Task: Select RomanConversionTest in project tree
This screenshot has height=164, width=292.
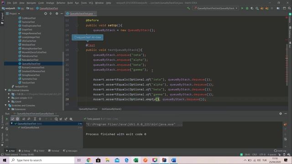Action: point(33,67)
